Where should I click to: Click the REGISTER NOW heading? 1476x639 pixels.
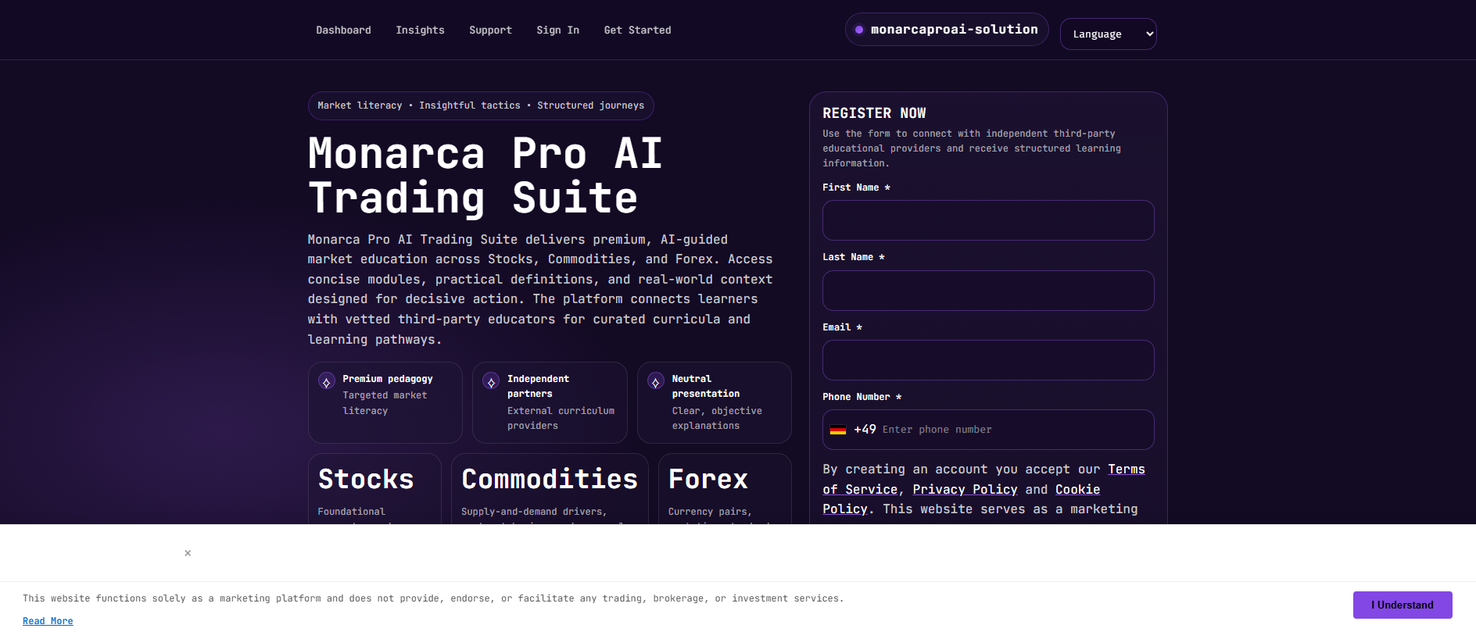point(874,113)
